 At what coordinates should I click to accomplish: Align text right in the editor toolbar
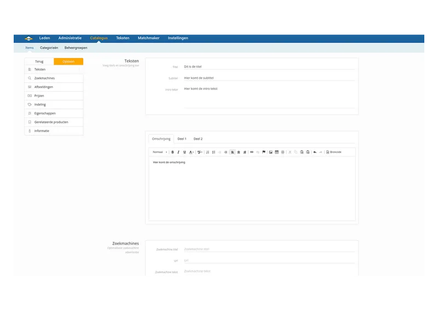(245, 152)
